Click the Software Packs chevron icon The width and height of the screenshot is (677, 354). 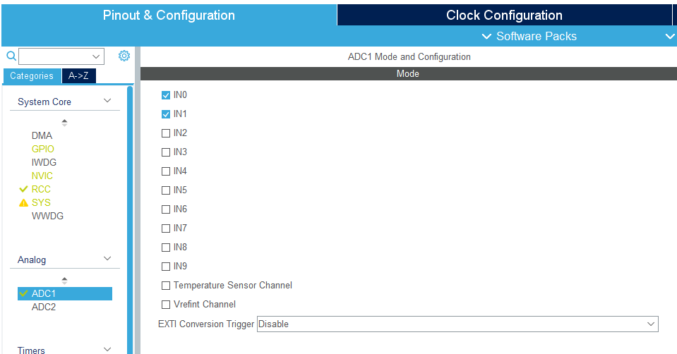click(486, 36)
